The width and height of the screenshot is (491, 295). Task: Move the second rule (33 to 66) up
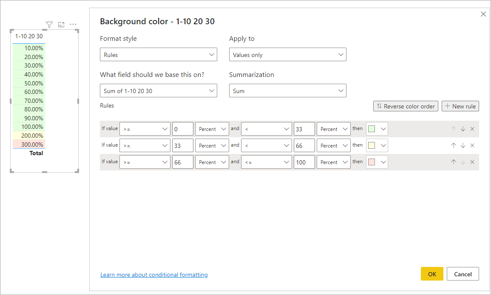point(454,145)
